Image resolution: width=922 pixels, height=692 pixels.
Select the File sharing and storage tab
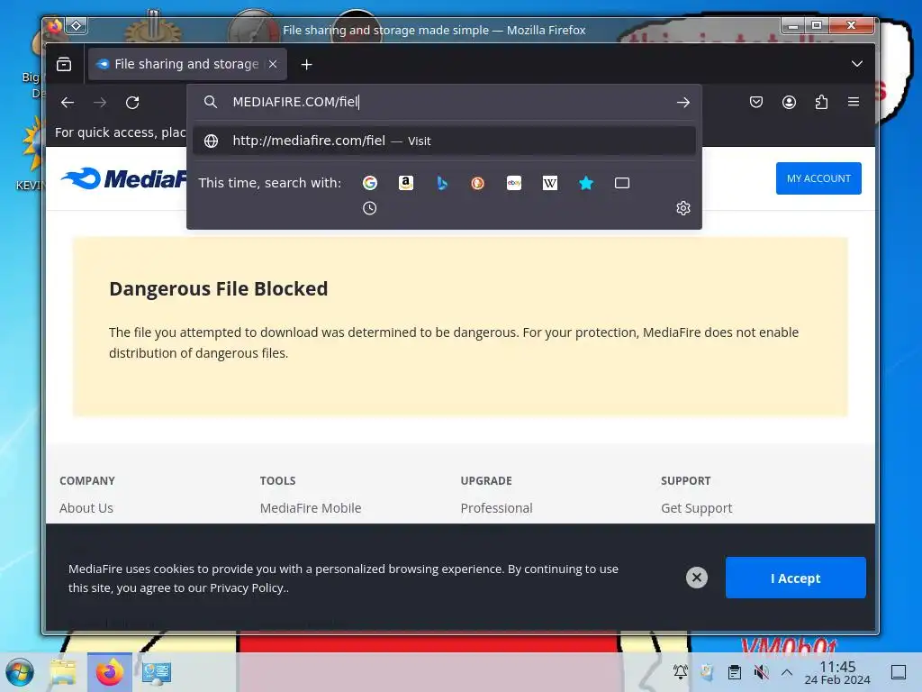(187, 64)
